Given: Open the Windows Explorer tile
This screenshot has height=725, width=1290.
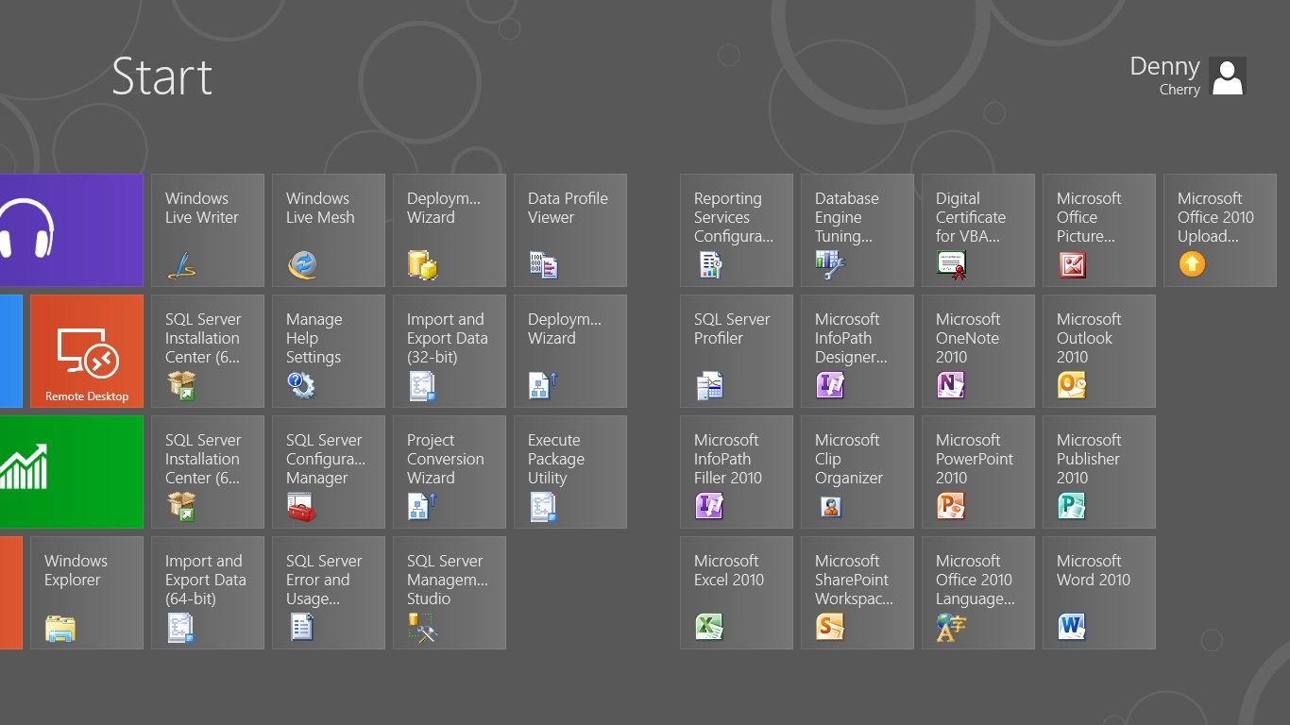Looking at the screenshot, I should [87, 593].
